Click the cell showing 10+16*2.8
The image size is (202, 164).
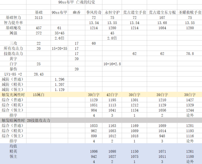[112, 64]
